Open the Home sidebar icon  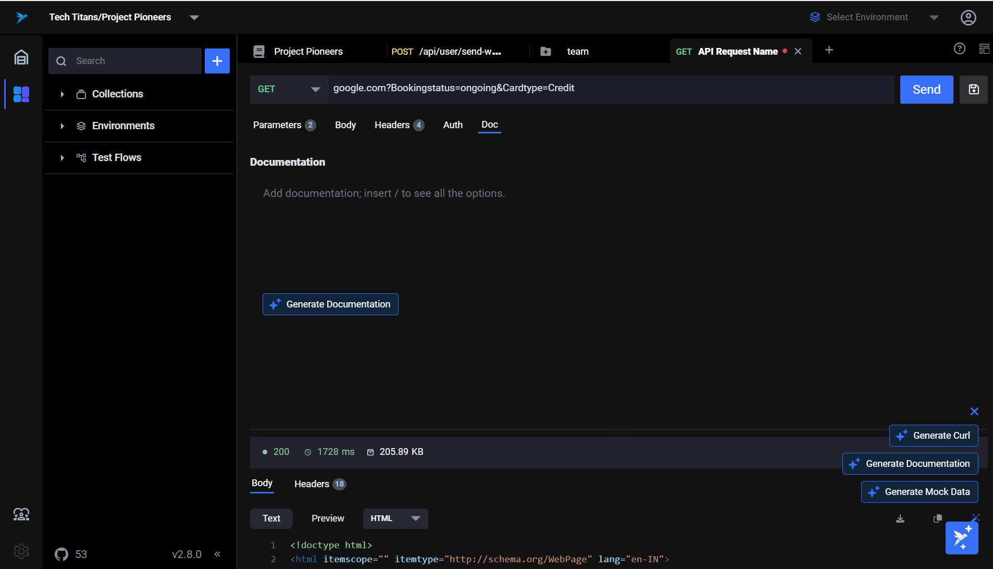coord(21,57)
